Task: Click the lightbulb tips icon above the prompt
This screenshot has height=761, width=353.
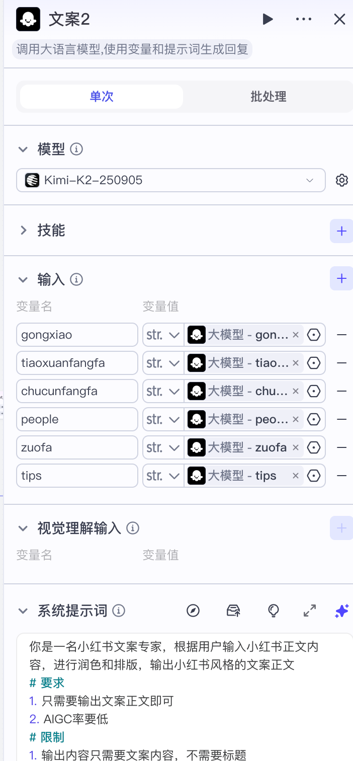Action: click(273, 611)
